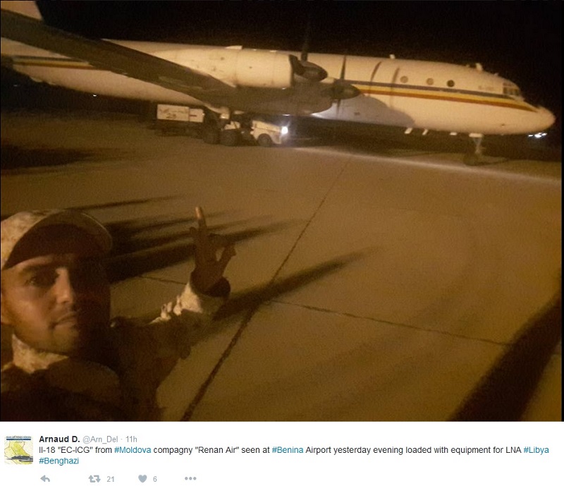
Task: Open the 11h timestamp permalink
Action: (x=131, y=439)
